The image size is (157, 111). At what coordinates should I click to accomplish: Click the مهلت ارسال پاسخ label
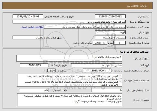click(139, 43)
